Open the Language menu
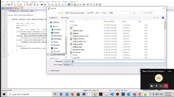This screenshot has height=97, width=174. 34,2
